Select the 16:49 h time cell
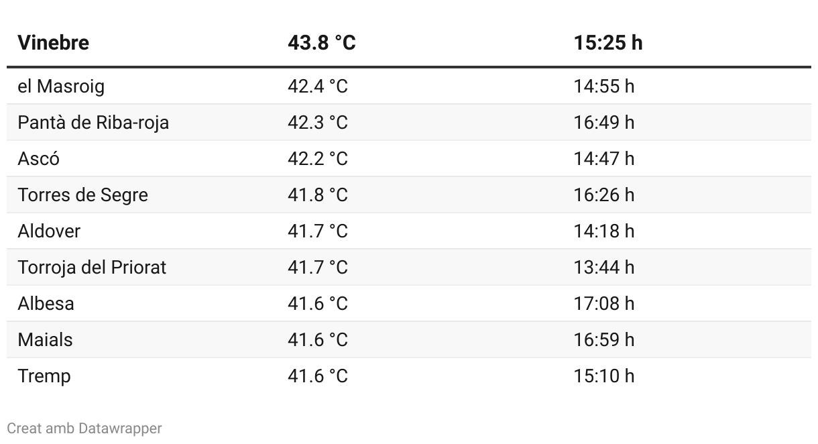Screen dimensions: 818x444 pyautogui.click(x=603, y=123)
